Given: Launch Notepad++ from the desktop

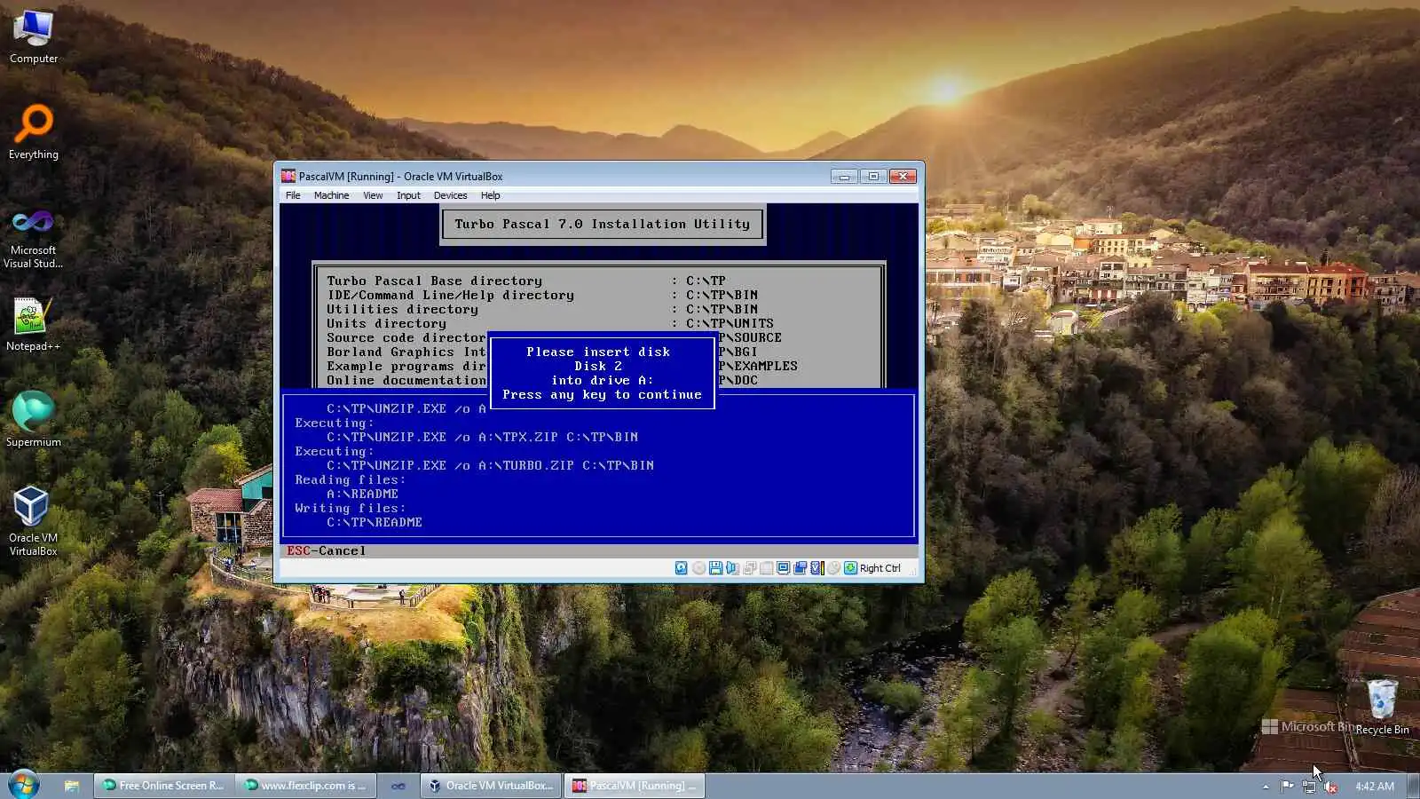Looking at the screenshot, I should tap(34, 324).
